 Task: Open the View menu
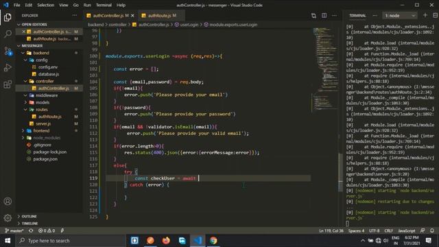[x=64, y=5]
